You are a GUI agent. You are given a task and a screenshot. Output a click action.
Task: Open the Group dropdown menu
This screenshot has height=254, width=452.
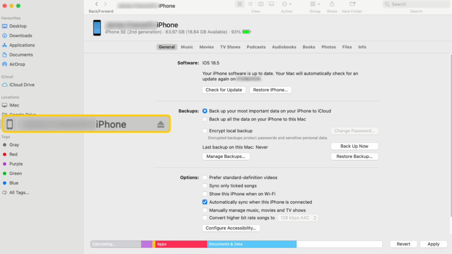[313, 4]
